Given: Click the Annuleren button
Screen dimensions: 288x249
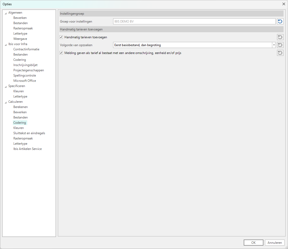Looking at the screenshot, I should click(x=275, y=242).
